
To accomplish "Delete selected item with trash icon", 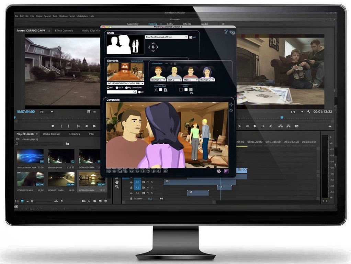I will [106, 201].
